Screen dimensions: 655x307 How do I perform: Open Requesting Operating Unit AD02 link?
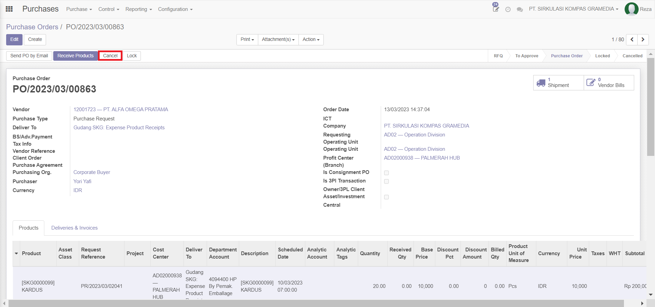(x=414, y=135)
